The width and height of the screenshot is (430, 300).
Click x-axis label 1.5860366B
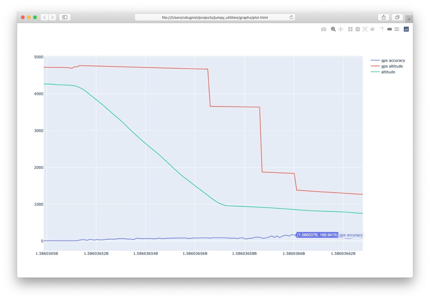point(294,253)
